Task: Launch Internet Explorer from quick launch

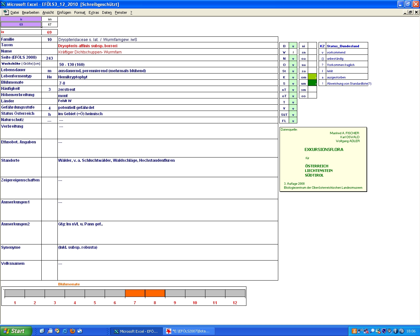Action: [x=65, y=331]
